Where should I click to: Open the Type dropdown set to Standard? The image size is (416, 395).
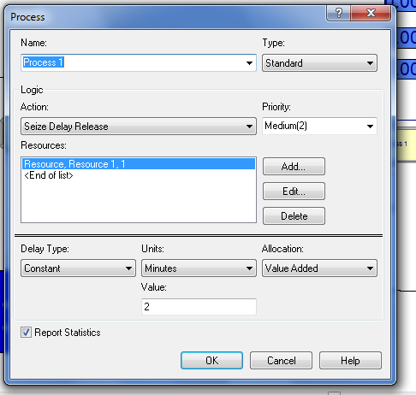tap(319, 63)
